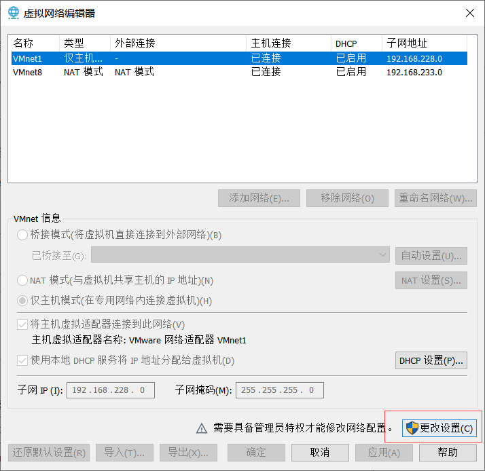The width and height of the screenshot is (485, 471).
Task: Click the 移除网络(O) button
Action: pos(347,198)
